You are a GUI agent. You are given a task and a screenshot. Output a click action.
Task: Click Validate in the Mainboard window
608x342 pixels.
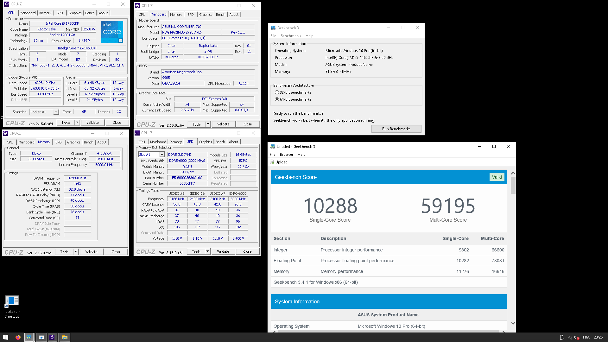pyautogui.click(x=223, y=124)
